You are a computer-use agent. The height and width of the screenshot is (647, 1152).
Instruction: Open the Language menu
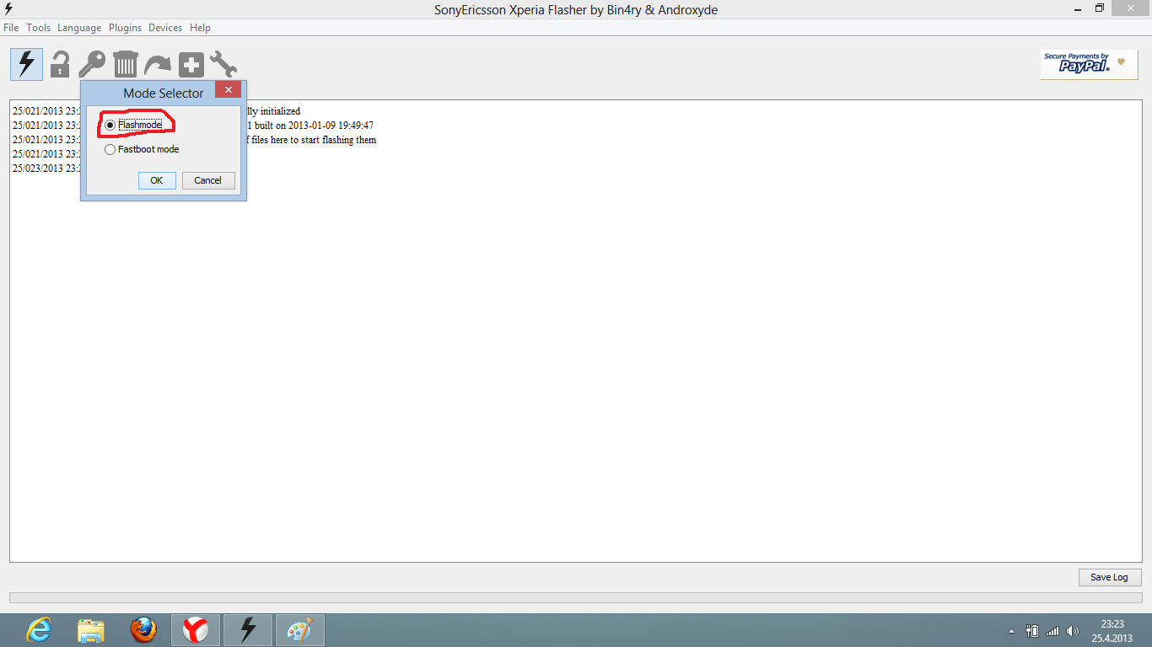click(79, 28)
